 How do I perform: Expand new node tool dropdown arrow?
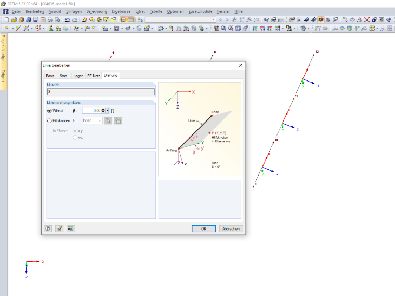point(13,28)
